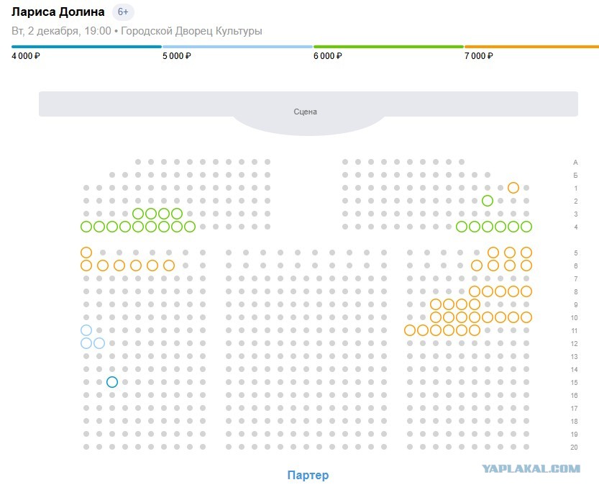Select the orange available seat in row 1

[x=513, y=188]
